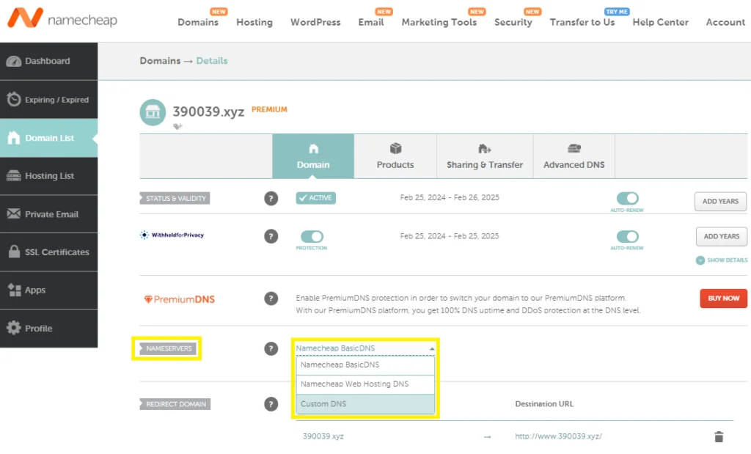Viewport: 751px width, 454px height.
Task: Click the tag icon under the domain name
Action: [x=177, y=126]
